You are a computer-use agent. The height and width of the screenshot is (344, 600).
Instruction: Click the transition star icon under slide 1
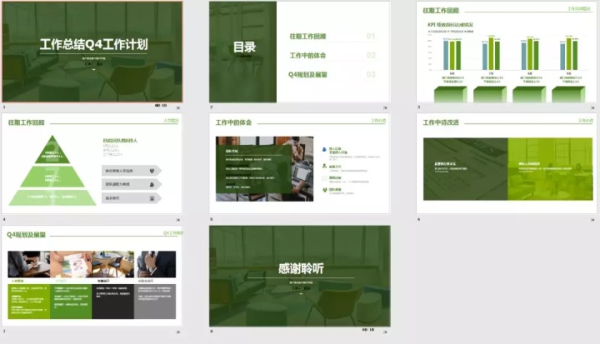(x=178, y=108)
